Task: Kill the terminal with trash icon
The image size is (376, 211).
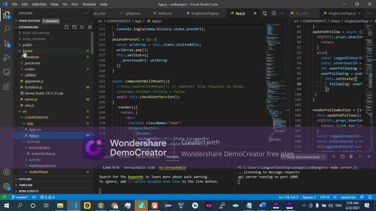Action: pyautogui.click(x=351, y=156)
